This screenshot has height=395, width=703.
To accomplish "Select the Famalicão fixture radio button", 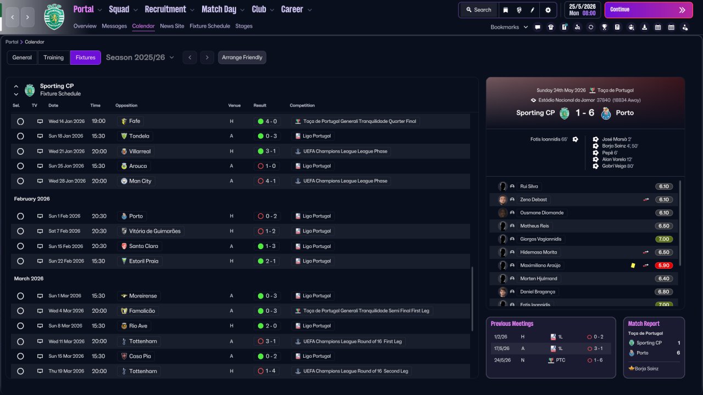I will click(x=20, y=311).
